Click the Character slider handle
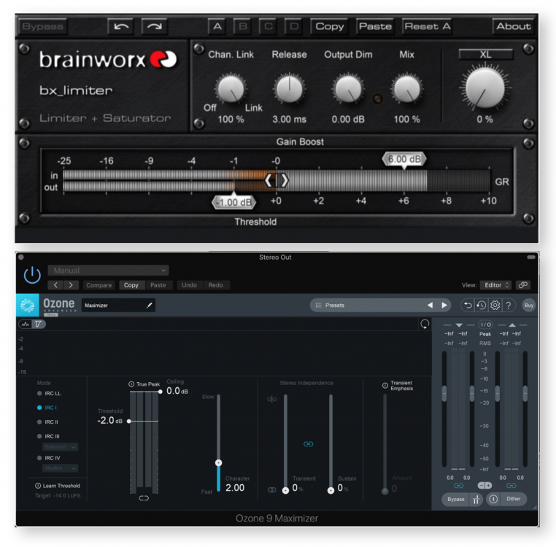Viewport: 556px width, 547px height. (x=217, y=463)
